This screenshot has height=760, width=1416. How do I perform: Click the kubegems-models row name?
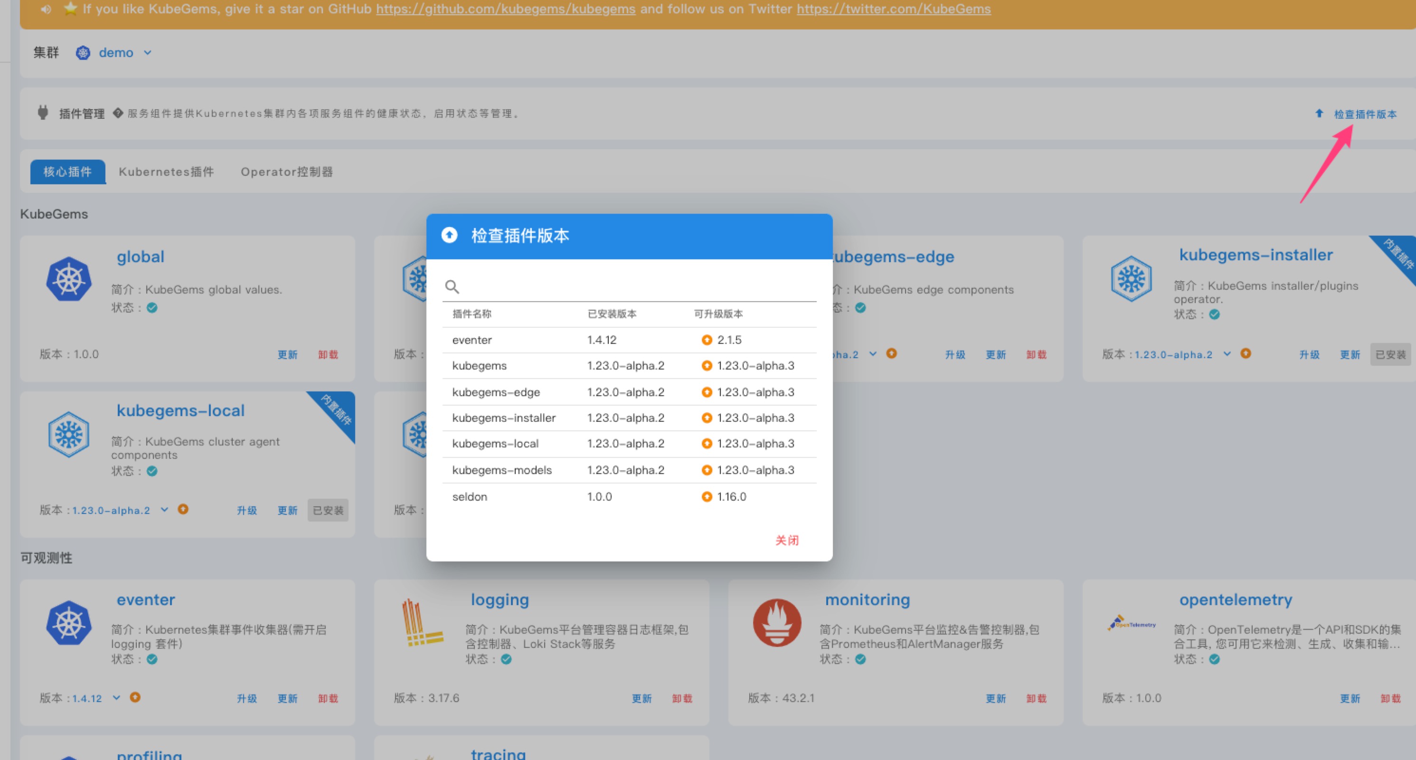502,470
